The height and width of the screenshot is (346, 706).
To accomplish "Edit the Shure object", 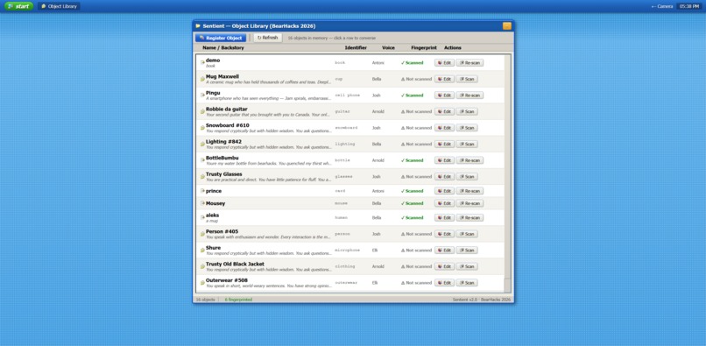I will (444, 250).
